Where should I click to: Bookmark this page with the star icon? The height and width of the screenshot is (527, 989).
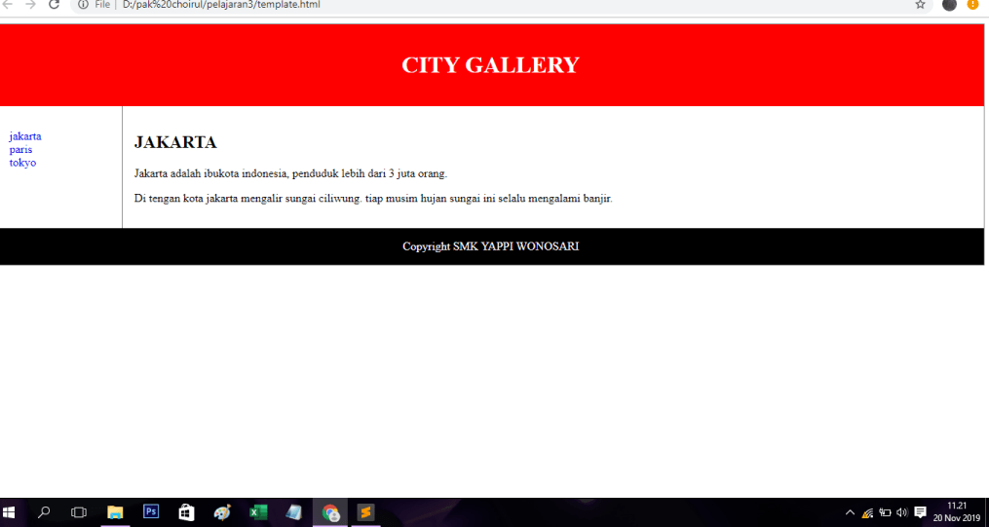coord(920,5)
